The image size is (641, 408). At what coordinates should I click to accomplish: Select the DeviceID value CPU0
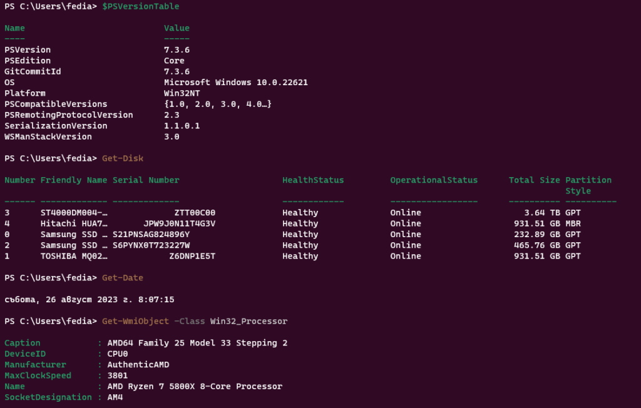(117, 354)
